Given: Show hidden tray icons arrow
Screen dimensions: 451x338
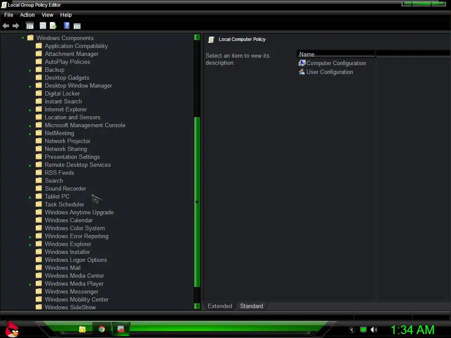Looking at the screenshot, I should 352,330.
